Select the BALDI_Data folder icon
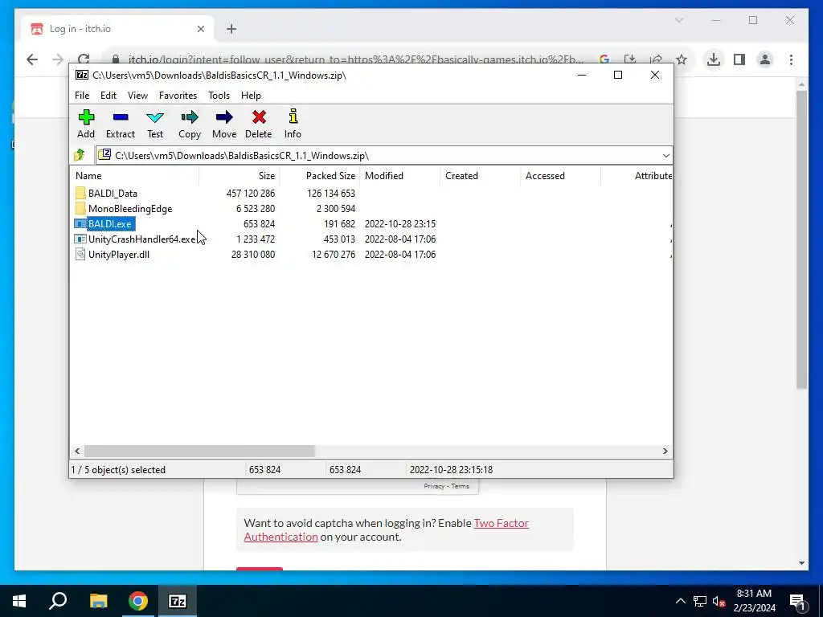The height and width of the screenshot is (617, 823). point(80,193)
